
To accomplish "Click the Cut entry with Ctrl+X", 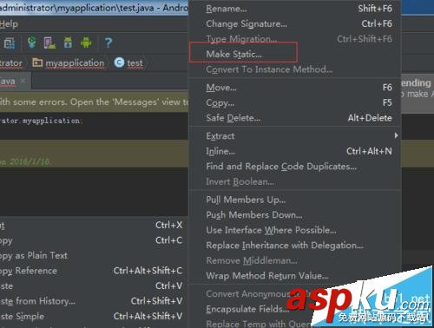I will (93, 225).
